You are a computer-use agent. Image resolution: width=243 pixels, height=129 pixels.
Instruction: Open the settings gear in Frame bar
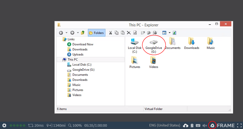[x=4, y=125]
